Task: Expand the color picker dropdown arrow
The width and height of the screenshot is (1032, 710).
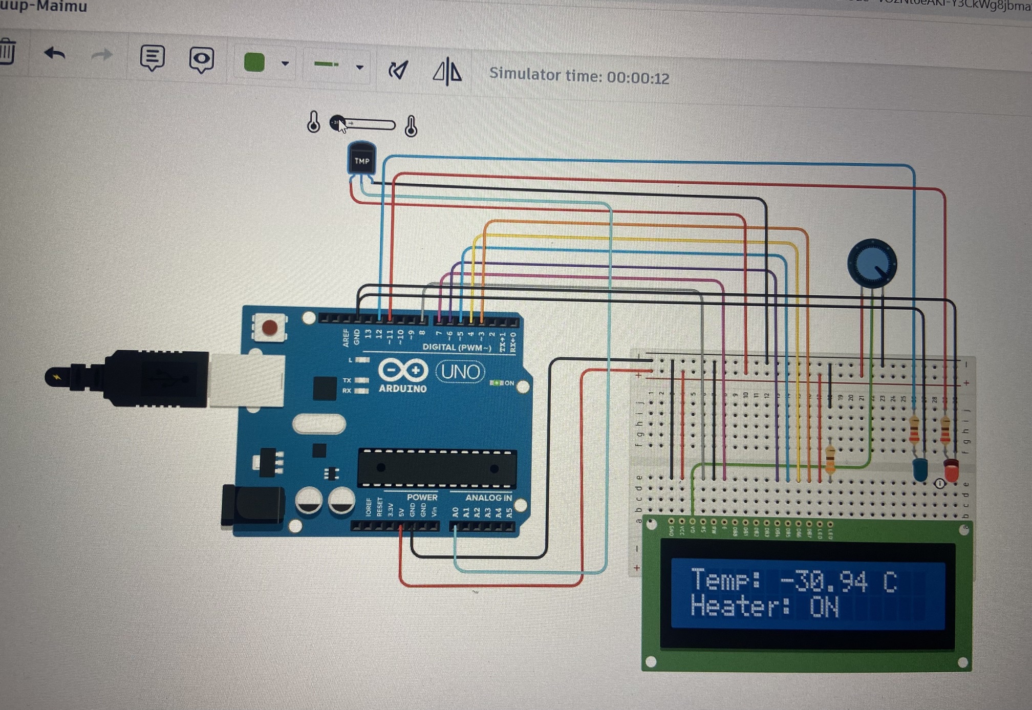Action: click(x=285, y=63)
